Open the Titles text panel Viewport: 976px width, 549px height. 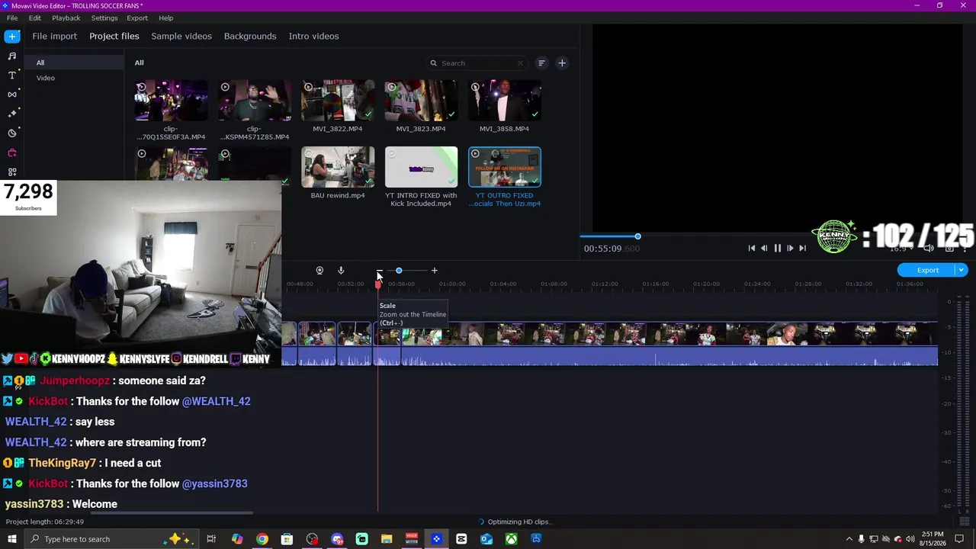coord(12,75)
